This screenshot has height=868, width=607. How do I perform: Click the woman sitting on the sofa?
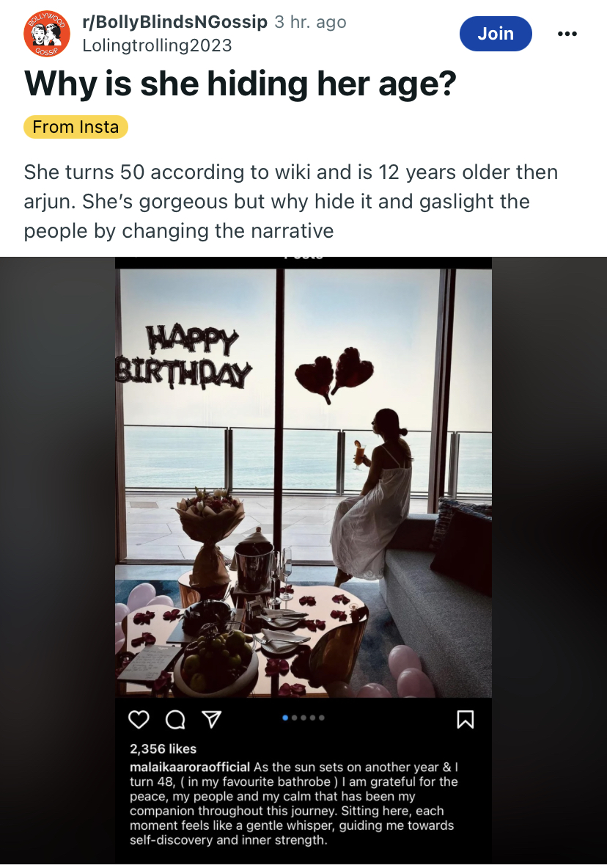click(x=375, y=492)
